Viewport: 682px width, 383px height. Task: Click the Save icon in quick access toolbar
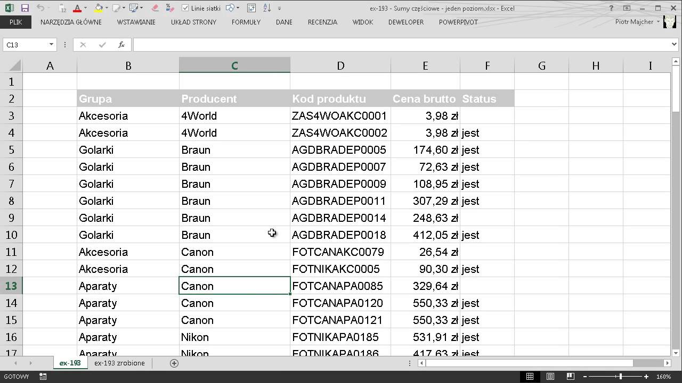pos(25,8)
